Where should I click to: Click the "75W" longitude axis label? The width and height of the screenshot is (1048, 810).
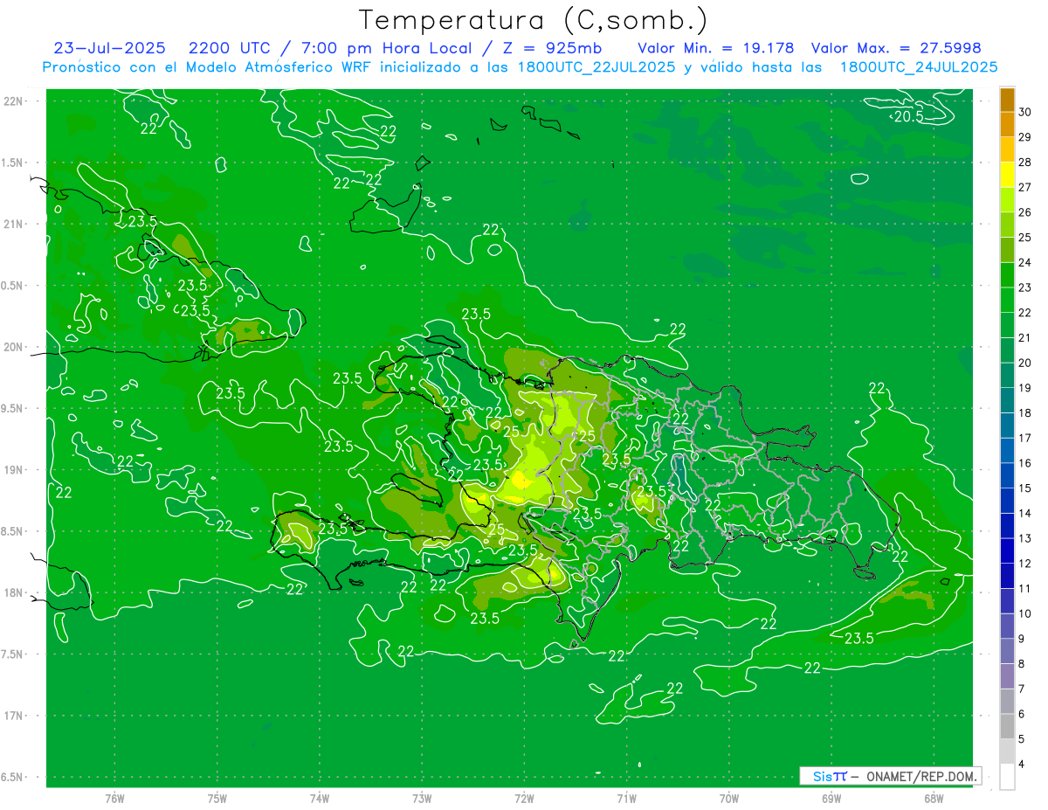click(217, 798)
